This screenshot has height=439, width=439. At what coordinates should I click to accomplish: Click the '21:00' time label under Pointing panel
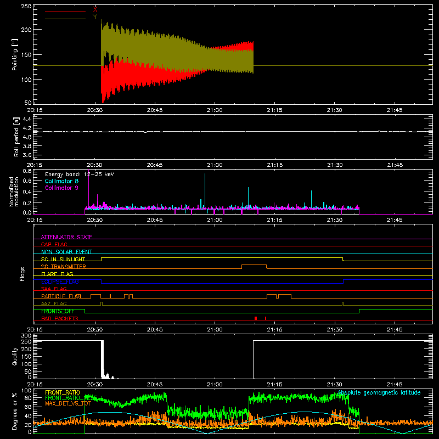[x=215, y=110]
